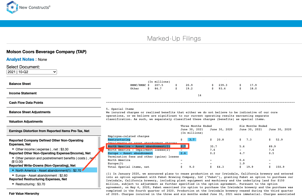Click the 5. Special Items heading

(120, 109)
